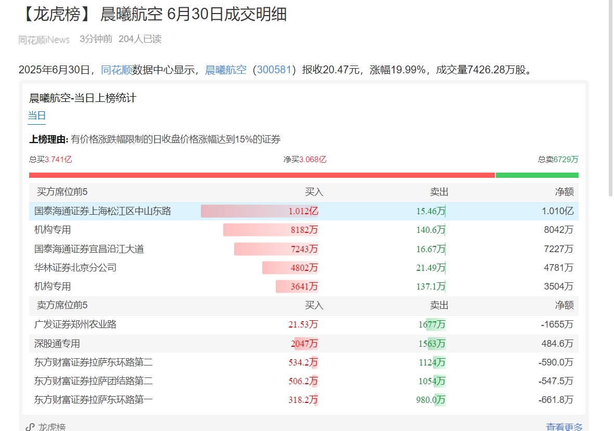Click sell amount 15.46万
Screen dimensions: 614x431
pyautogui.click(x=431, y=211)
